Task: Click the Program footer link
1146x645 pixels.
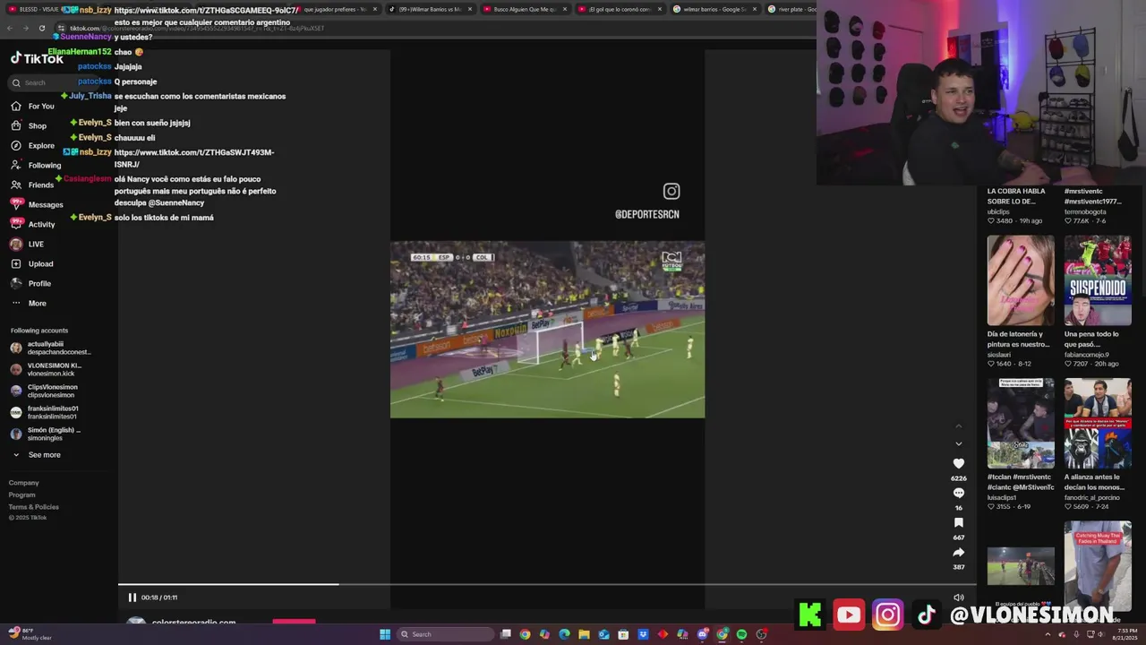Action: click(x=22, y=494)
